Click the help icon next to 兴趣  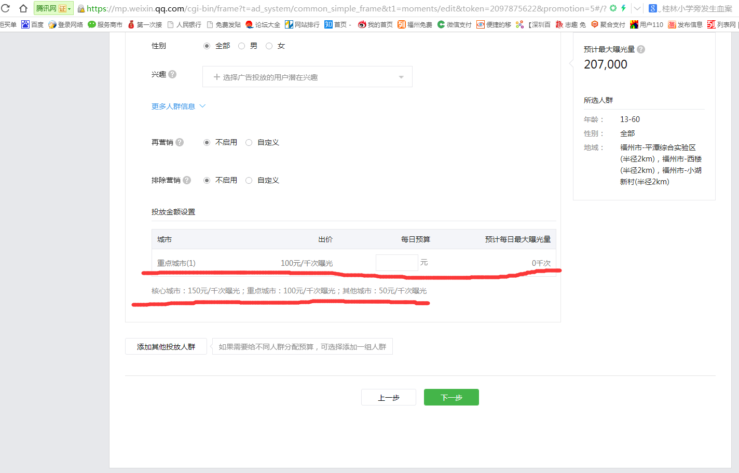point(172,74)
